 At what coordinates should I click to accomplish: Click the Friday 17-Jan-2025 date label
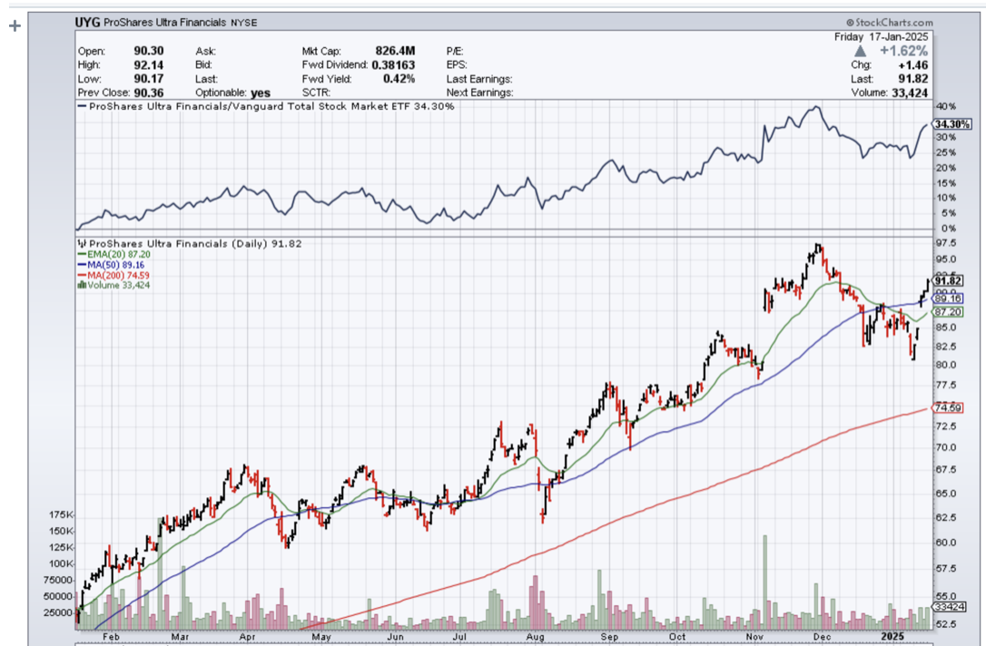(x=881, y=36)
